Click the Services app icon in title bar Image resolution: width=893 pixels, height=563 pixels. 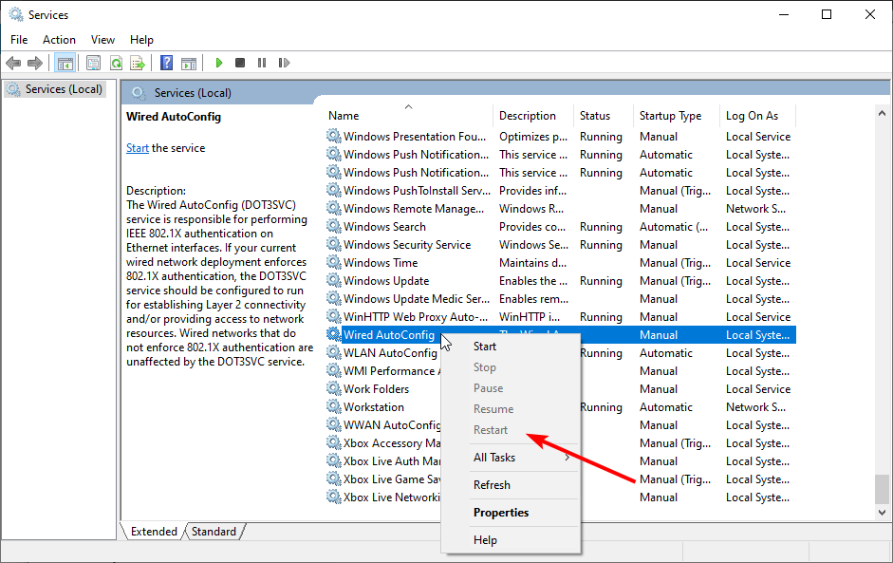coord(15,14)
